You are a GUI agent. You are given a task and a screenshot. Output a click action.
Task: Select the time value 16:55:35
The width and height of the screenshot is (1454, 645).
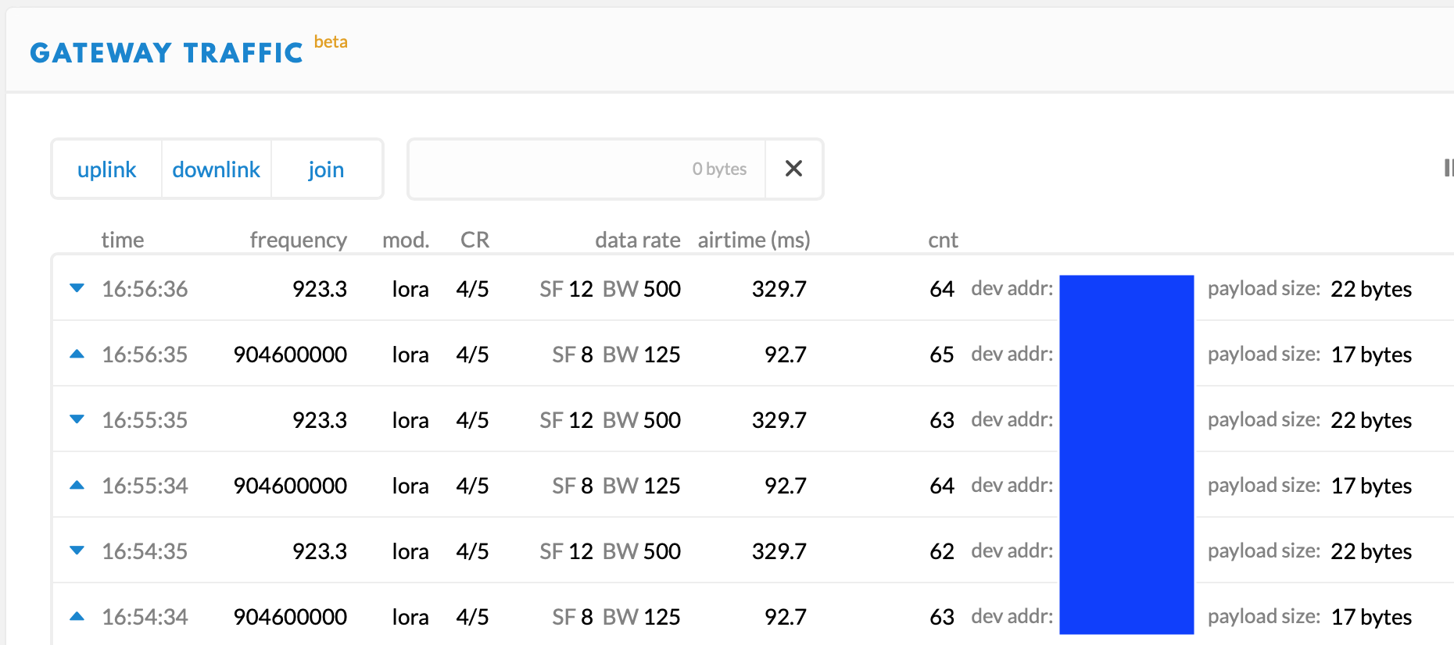pyautogui.click(x=145, y=420)
